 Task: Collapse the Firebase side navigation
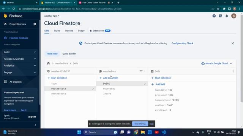(x=35, y=125)
